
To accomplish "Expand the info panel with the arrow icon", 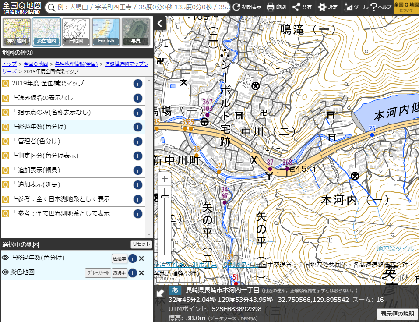I will tap(160, 292).
